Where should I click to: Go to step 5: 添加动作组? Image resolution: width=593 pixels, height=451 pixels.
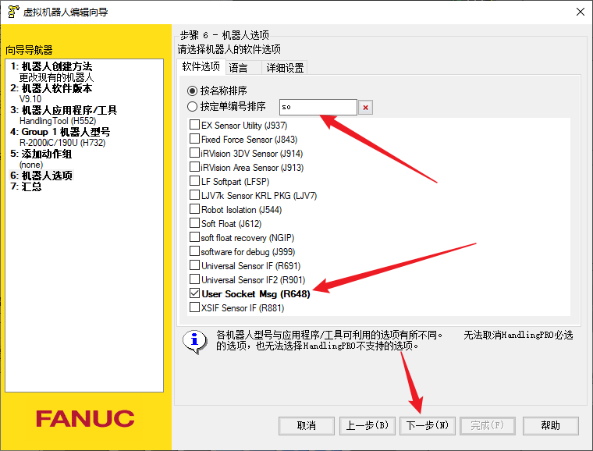[x=41, y=154]
